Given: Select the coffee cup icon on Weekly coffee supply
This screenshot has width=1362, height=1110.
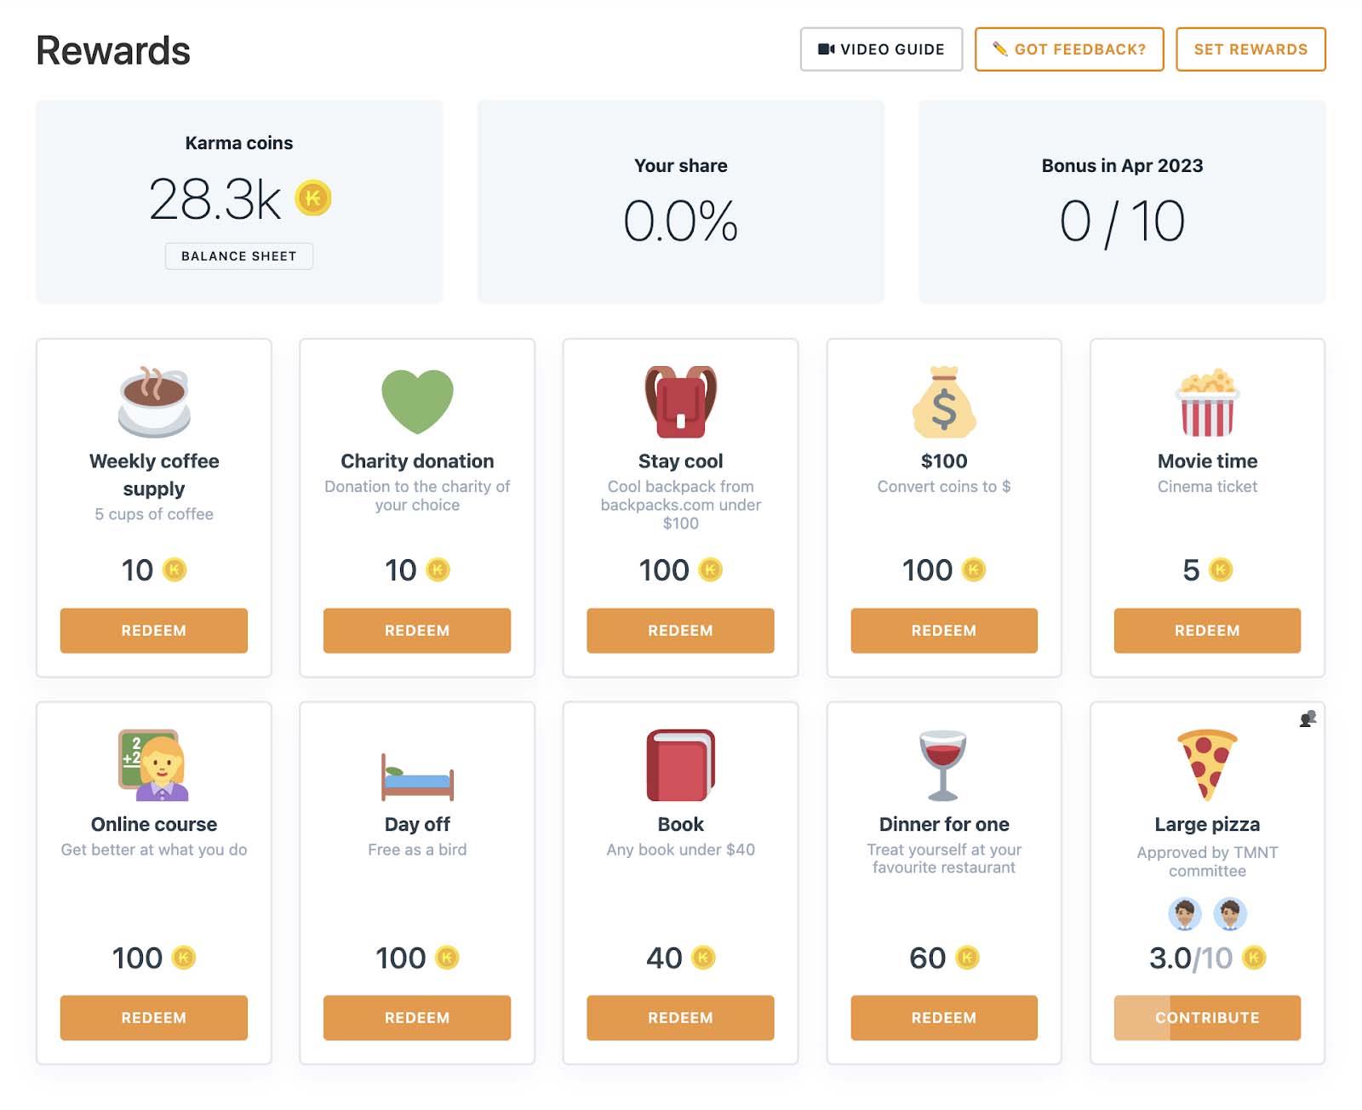Looking at the screenshot, I should [x=153, y=402].
